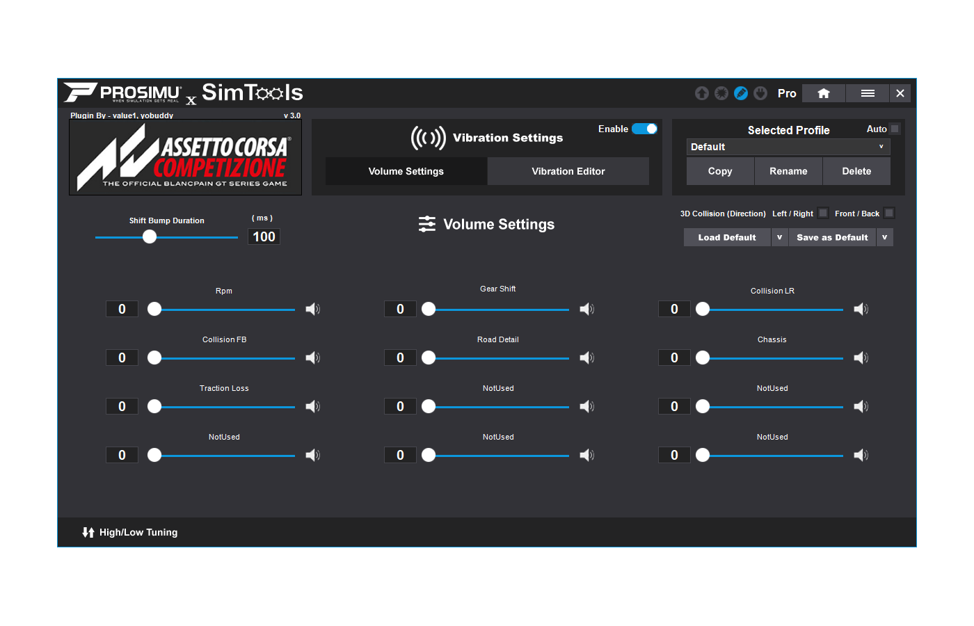
Task: Click the plug icon in title bar
Action: (760, 93)
